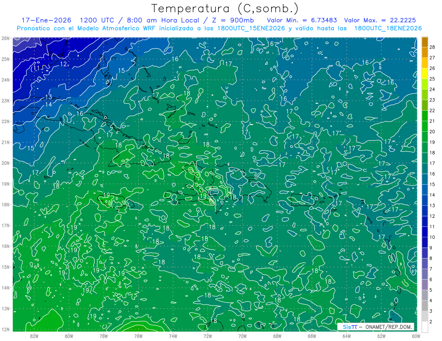The height and width of the screenshot is (341, 442).
Task: Click the color scale label '6'
Action: (x=431, y=279)
